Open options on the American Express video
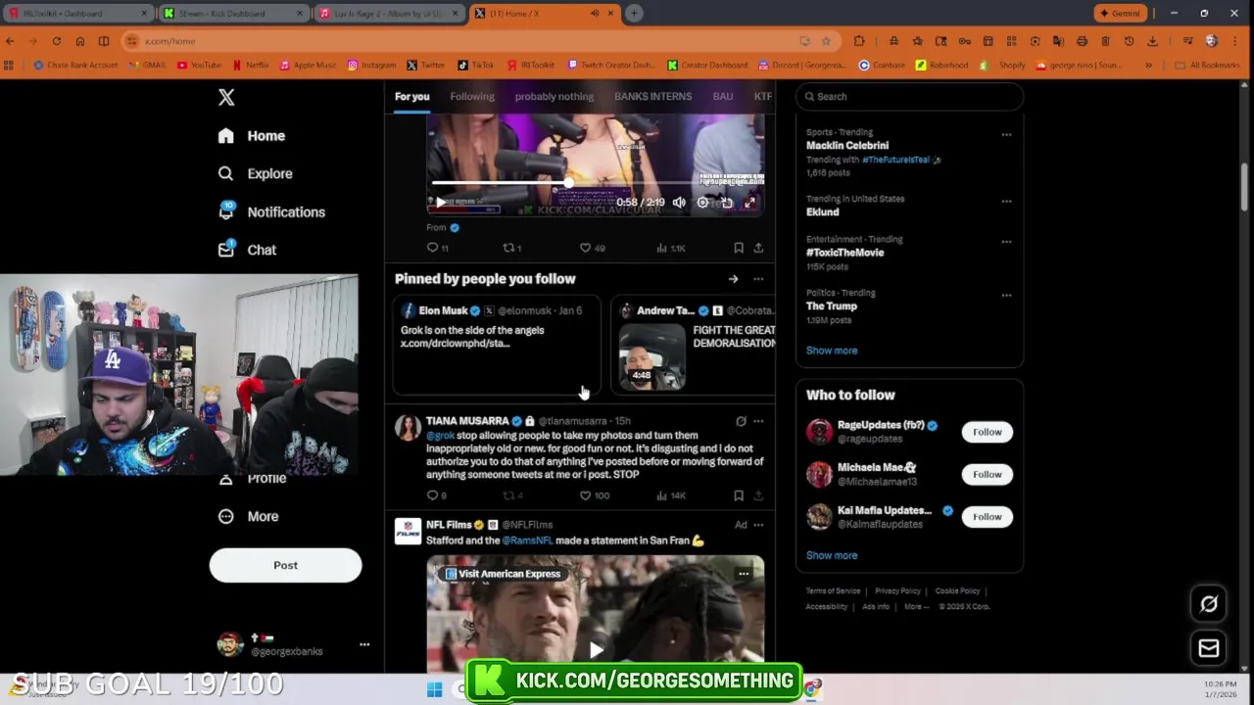This screenshot has height=705, width=1254. pyautogui.click(x=744, y=574)
